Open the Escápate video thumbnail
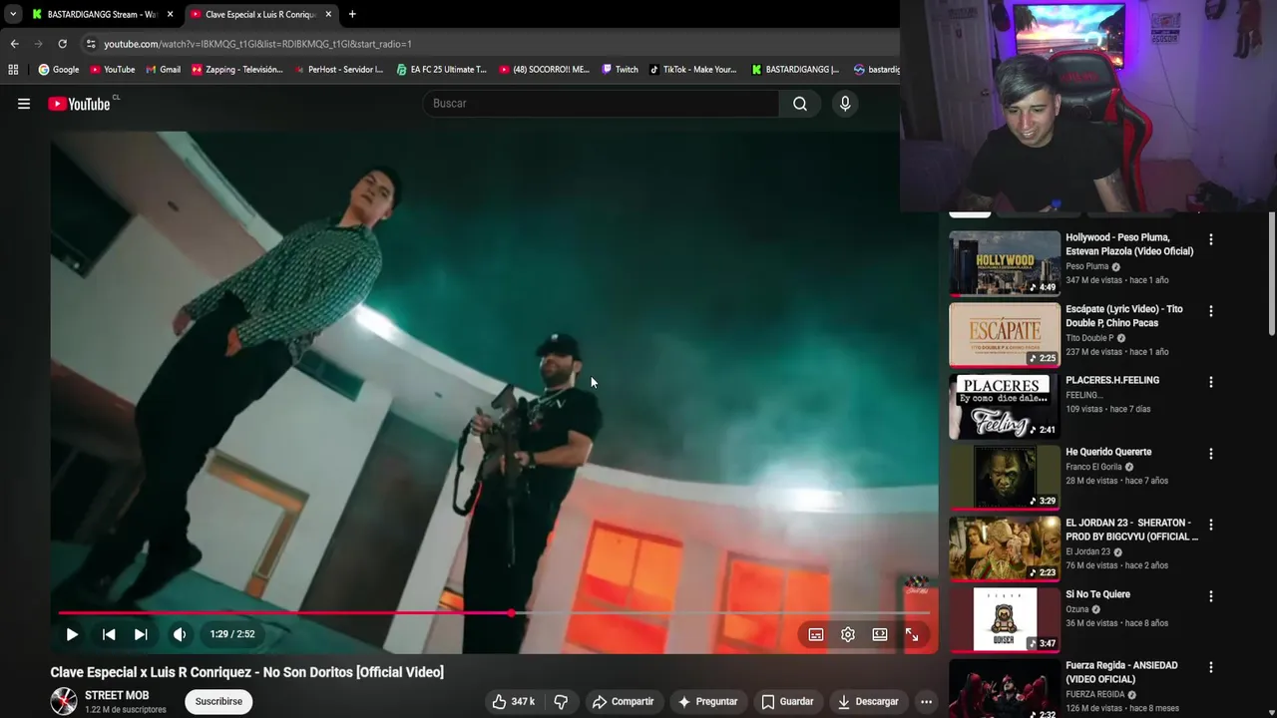Screen dimensions: 1277x718 pyautogui.click(x=1005, y=335)
